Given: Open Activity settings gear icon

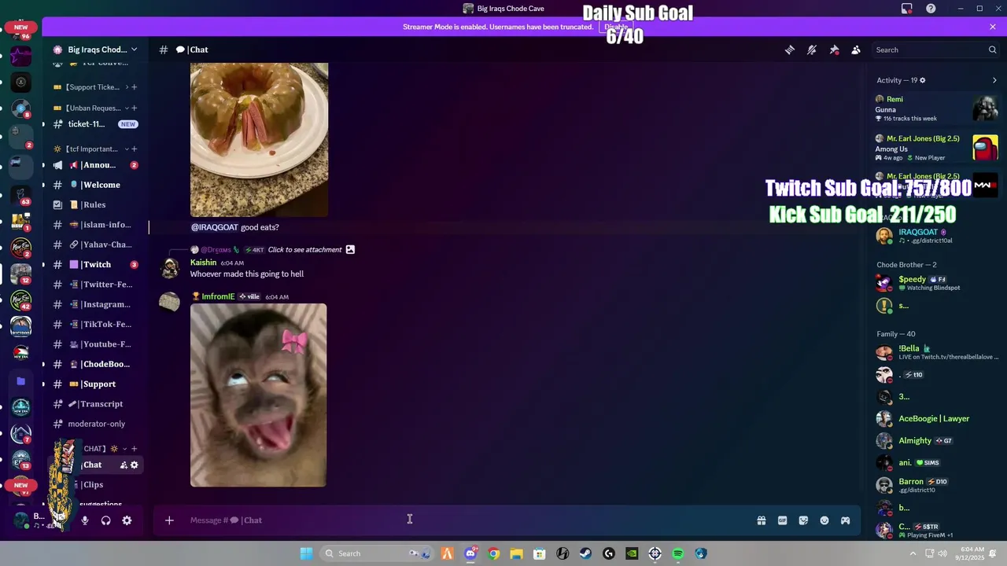Looking at the screenshot, I should click(923, 80).
